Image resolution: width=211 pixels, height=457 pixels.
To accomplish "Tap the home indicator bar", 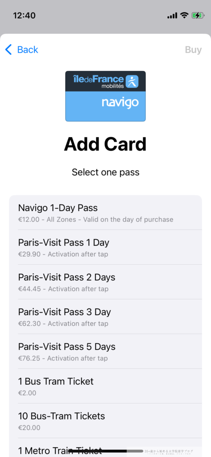I will [106, 451].
